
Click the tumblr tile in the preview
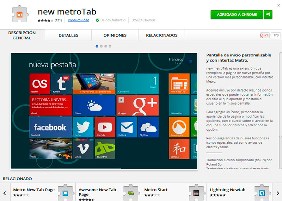[x=61, y=83]
